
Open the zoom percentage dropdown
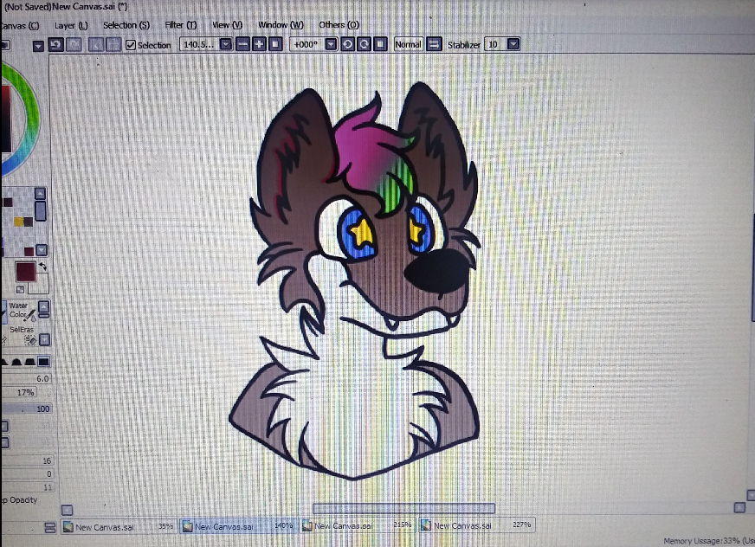coord(225,44)
